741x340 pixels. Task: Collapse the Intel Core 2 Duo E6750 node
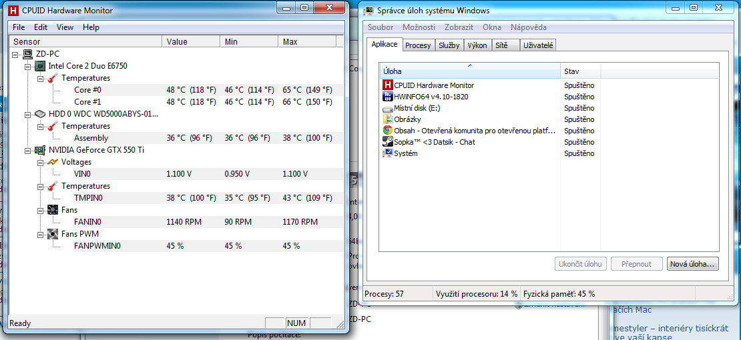[x=28, y=66]
